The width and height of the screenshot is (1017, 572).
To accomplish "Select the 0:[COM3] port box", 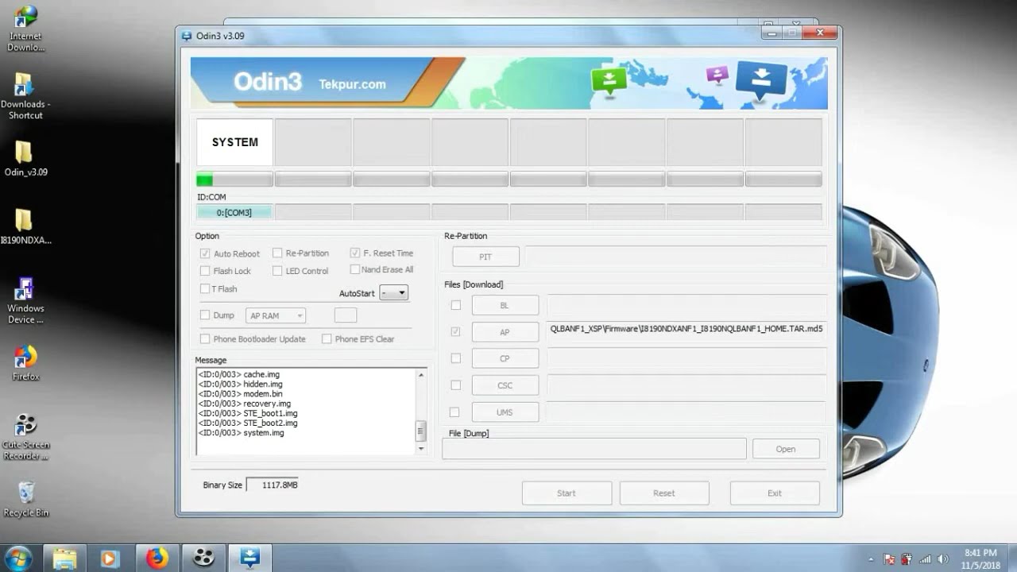I will click(234, 212).
